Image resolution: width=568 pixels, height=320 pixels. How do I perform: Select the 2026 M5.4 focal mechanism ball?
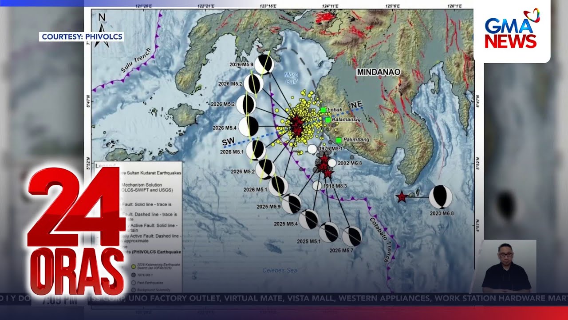click(249, 126)
